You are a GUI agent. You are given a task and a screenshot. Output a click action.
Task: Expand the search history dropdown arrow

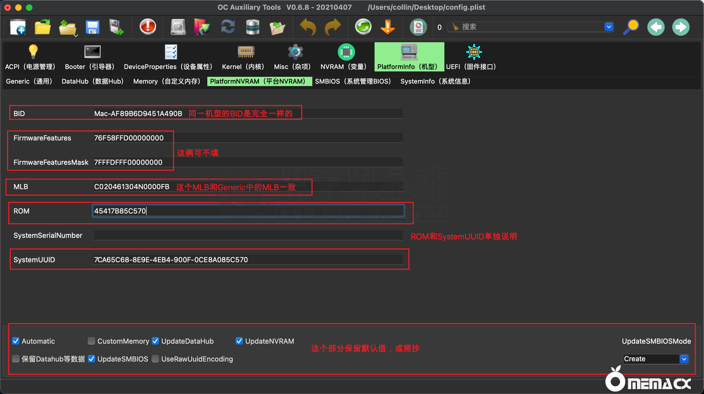pyautogui.click(x=609, y=27)
